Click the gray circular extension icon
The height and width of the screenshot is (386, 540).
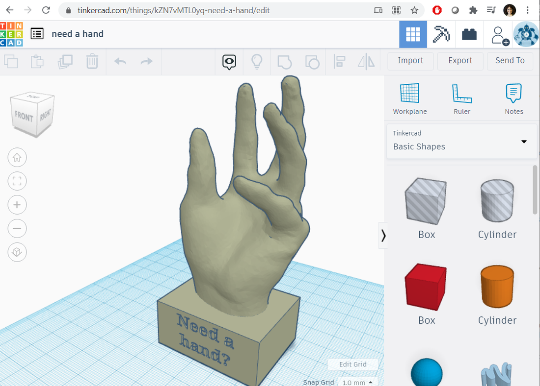(x=455, y=10)
